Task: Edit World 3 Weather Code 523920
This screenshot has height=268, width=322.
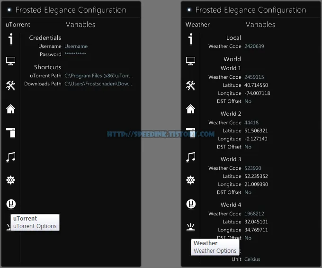Action: click(x=252, y=168)
